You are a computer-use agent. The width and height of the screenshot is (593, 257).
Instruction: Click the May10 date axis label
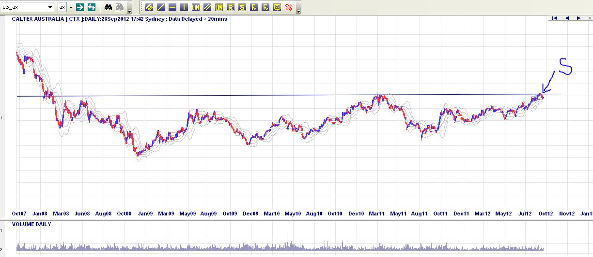tap(293, 214)
